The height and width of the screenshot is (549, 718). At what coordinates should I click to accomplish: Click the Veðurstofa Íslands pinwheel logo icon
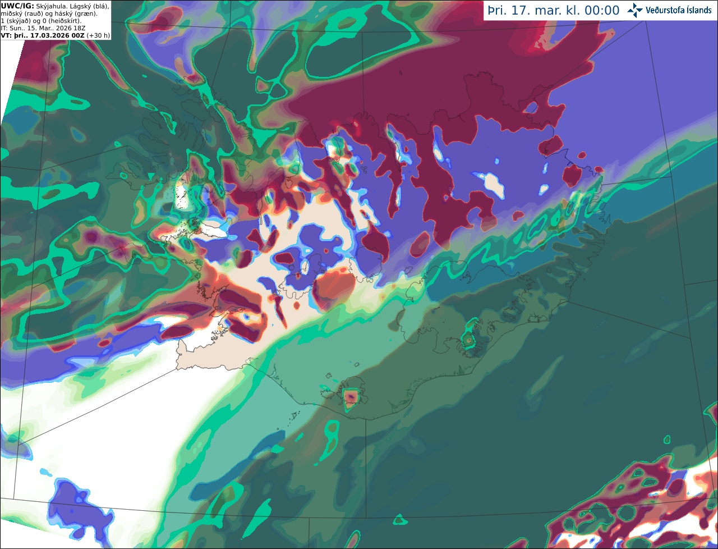coord(635,10)
